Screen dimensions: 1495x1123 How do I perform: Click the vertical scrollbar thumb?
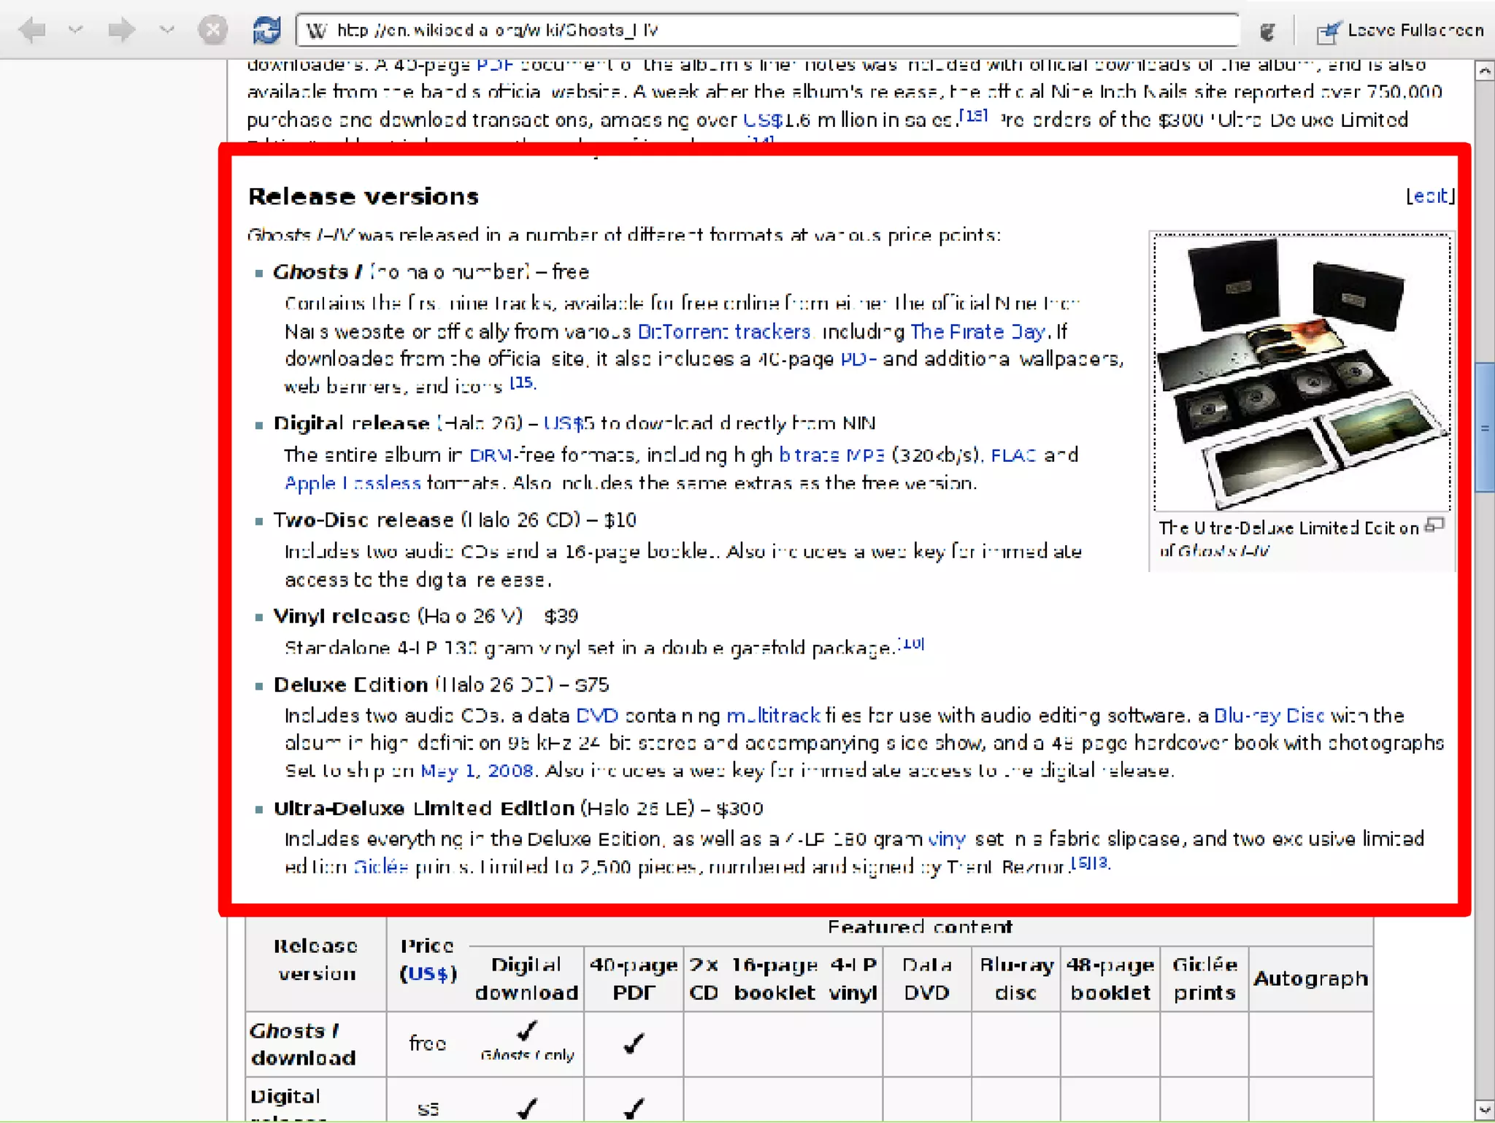[x=1484, y=428]
